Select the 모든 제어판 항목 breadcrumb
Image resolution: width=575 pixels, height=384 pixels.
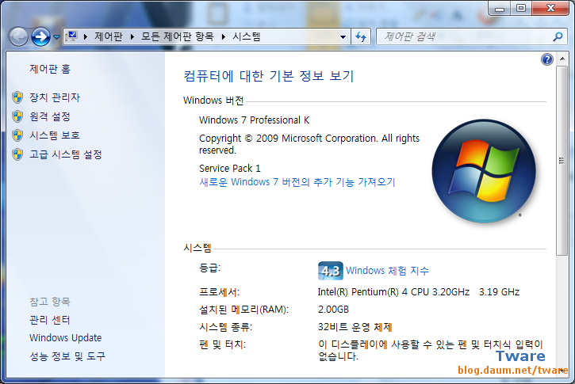point(178,36)
